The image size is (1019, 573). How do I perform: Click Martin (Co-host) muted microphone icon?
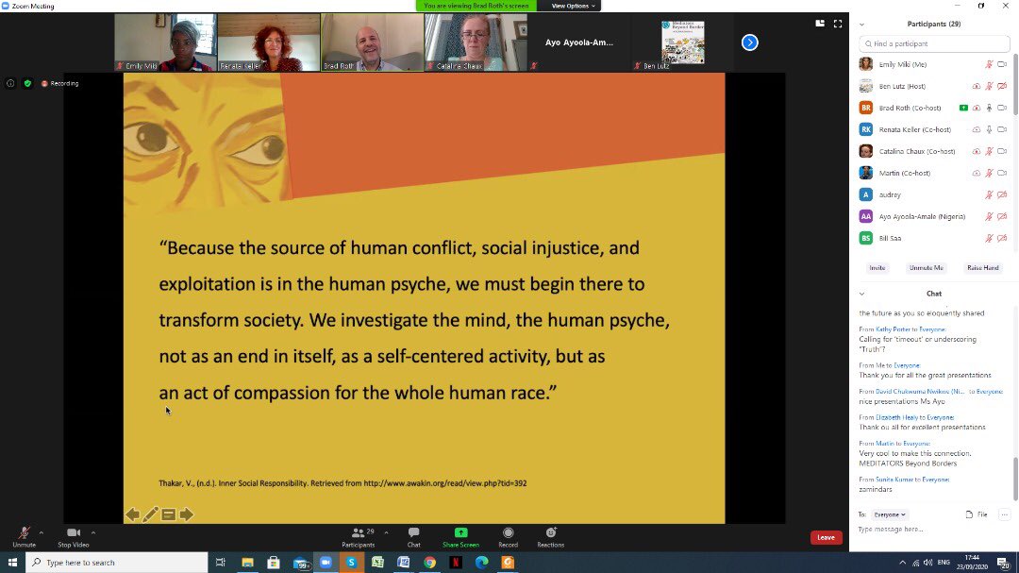(989, 173)
